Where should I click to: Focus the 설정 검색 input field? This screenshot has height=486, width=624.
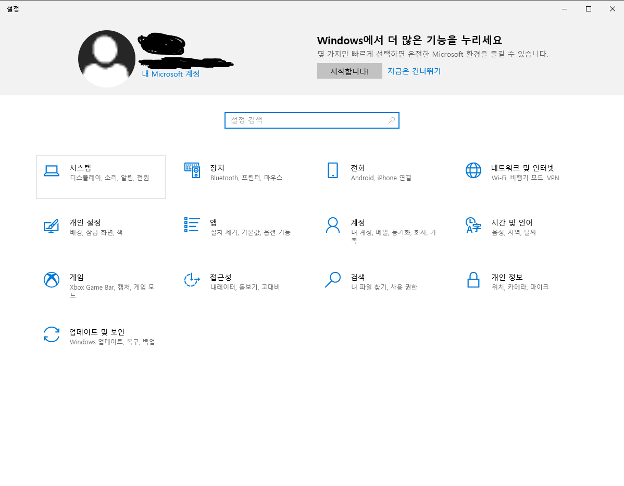311,120
